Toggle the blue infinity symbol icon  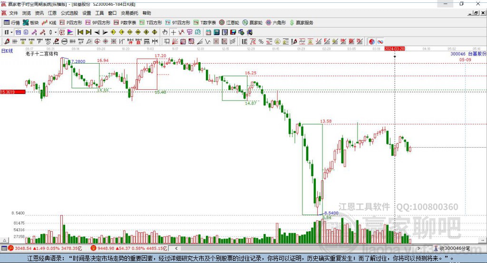coord(380,42)
